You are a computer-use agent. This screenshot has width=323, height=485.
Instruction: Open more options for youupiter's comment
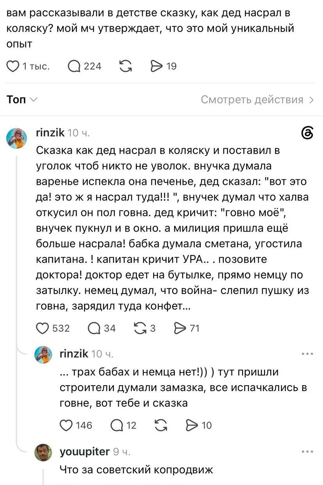point(307,452)
